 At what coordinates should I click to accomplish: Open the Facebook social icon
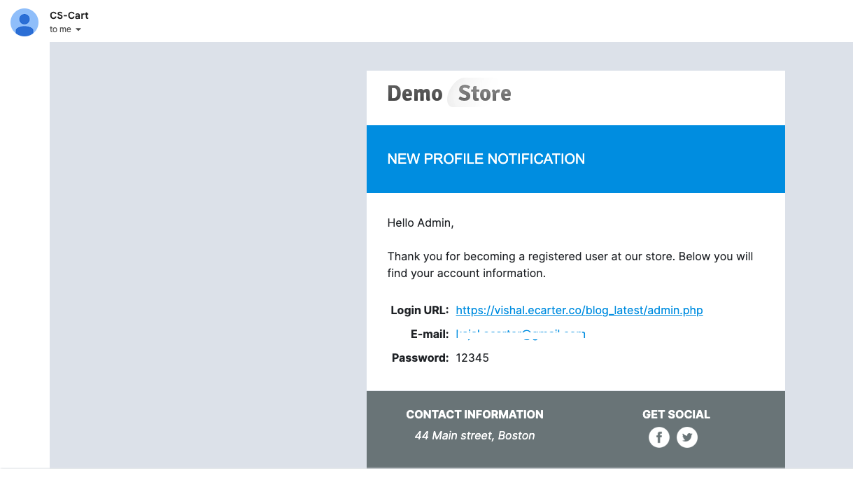pos(658,437)
